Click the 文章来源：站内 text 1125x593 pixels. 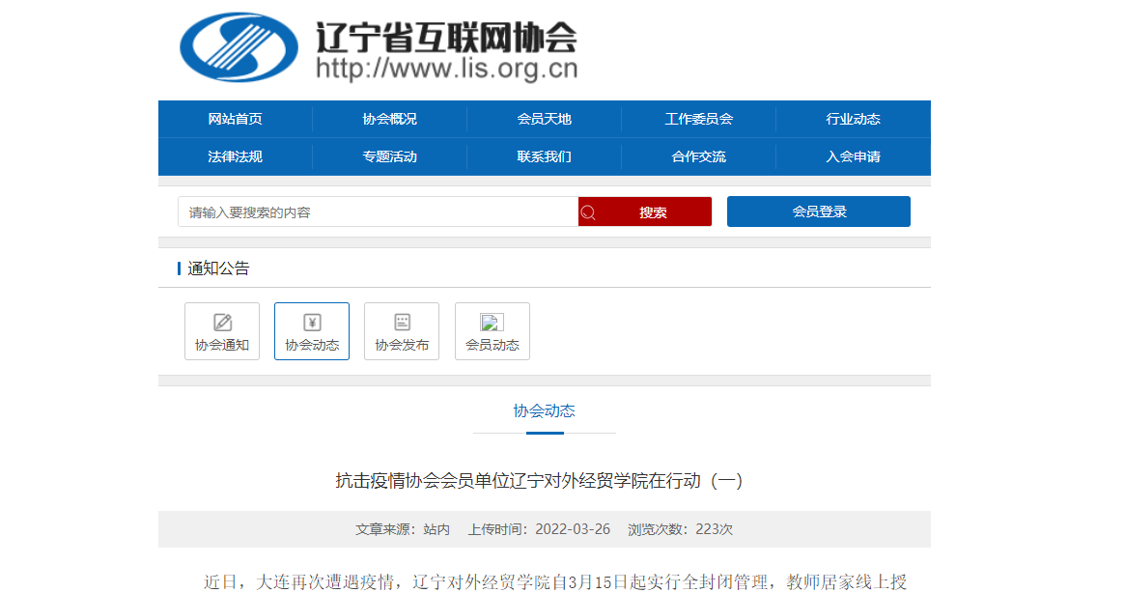403,529
